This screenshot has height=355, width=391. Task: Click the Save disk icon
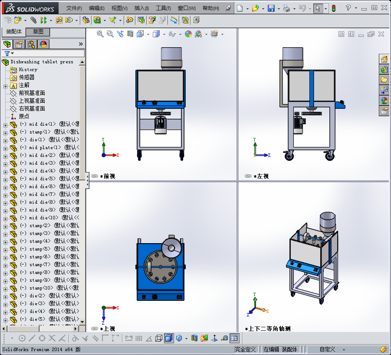(x=271, y=8)
